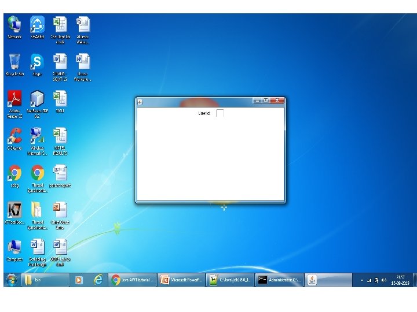Open the network signal tray icon

tap(369, 280)
